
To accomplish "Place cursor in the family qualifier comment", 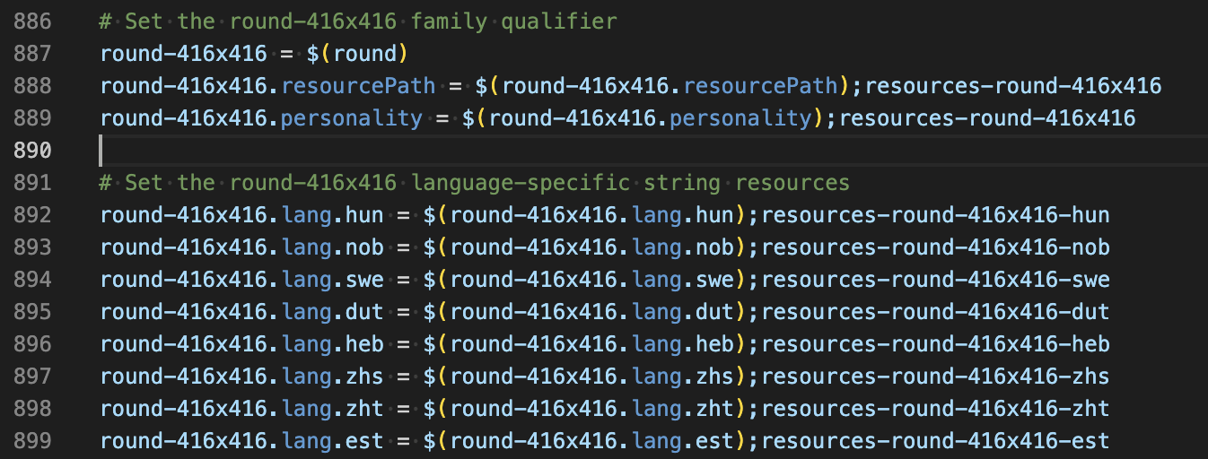I will (359, 22).
